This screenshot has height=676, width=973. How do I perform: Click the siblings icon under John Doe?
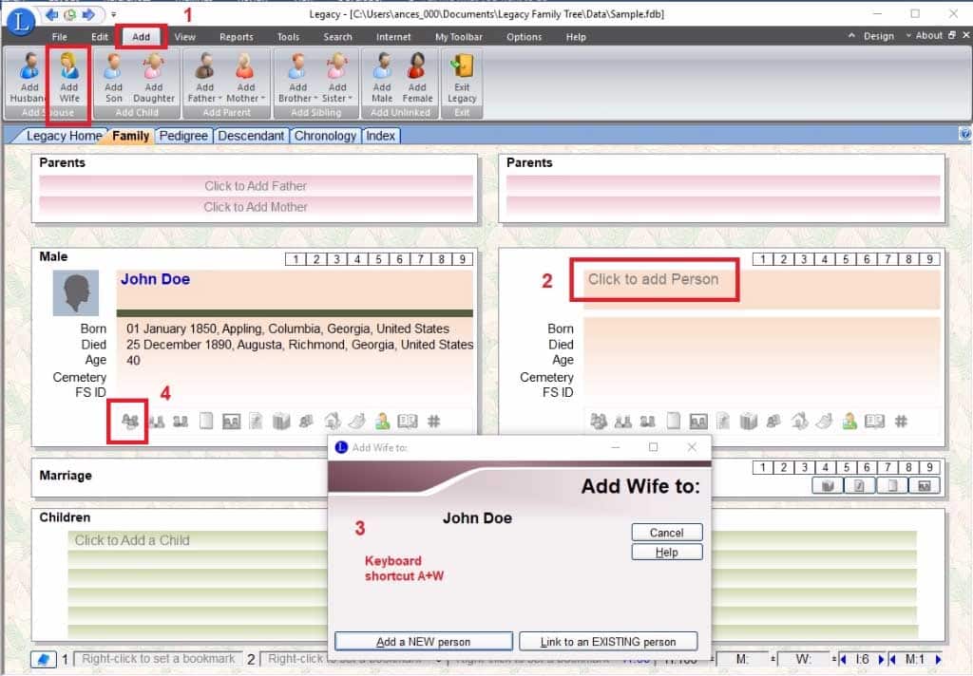click(x=181, y=422)
